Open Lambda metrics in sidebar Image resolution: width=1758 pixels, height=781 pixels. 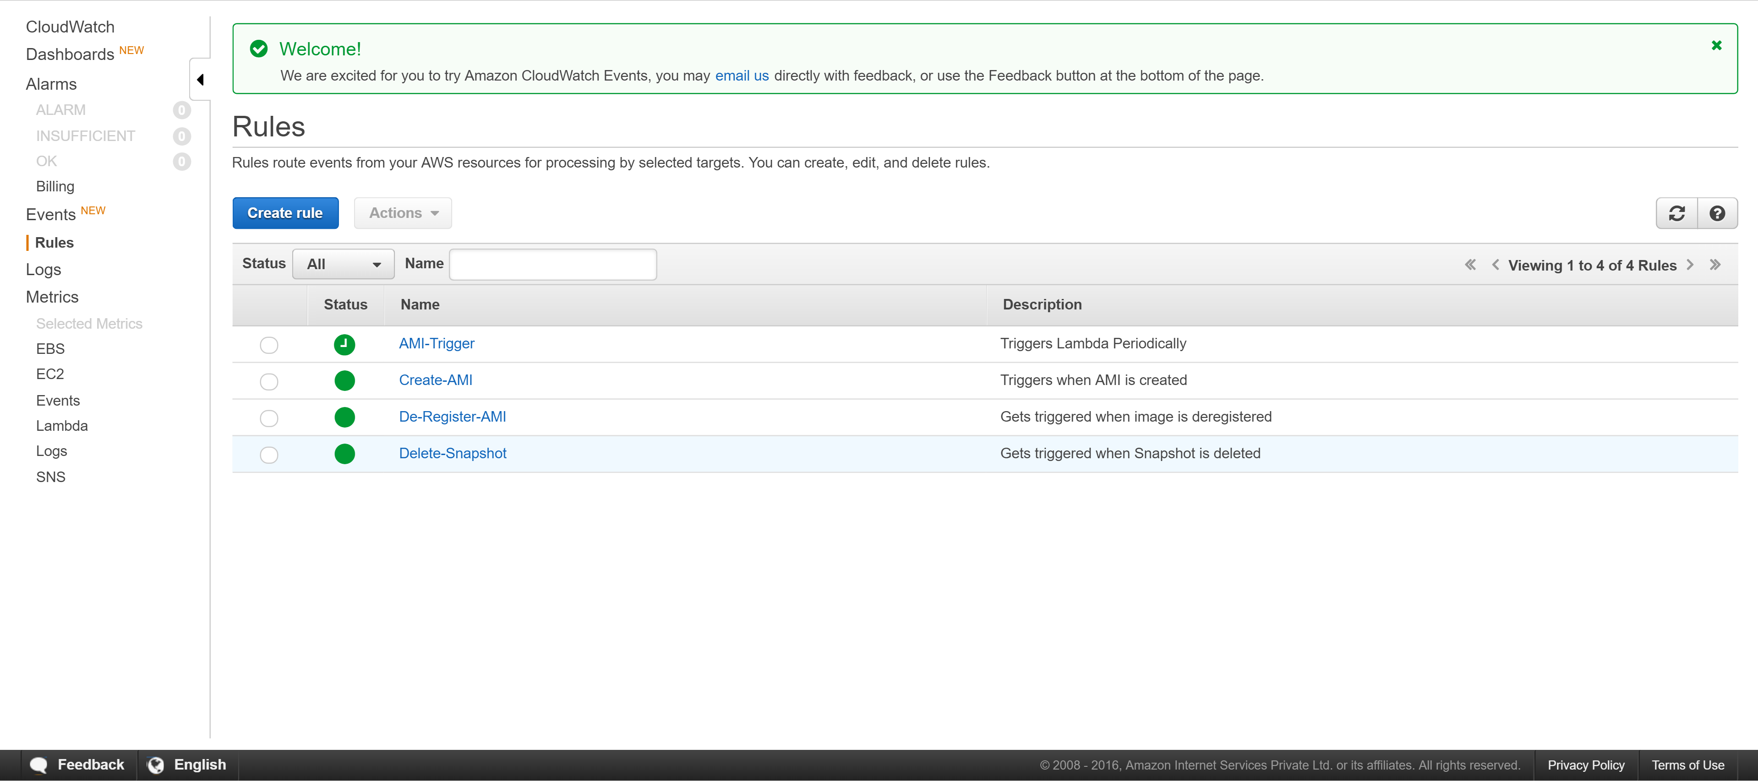tap(62, 426)
